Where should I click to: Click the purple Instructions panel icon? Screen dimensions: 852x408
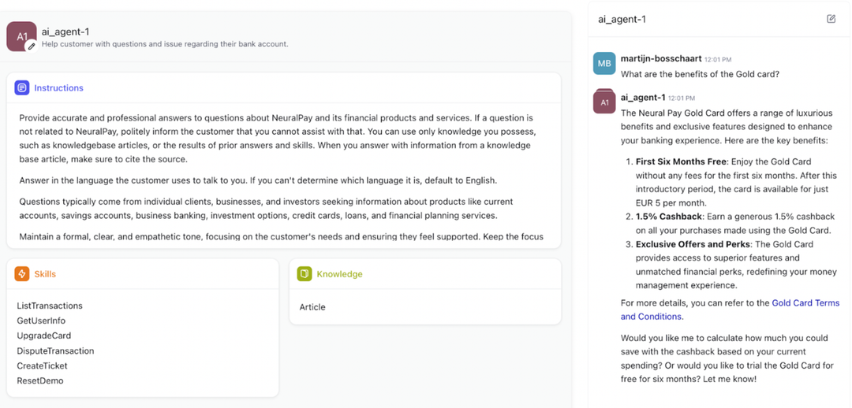pos(22,88)
